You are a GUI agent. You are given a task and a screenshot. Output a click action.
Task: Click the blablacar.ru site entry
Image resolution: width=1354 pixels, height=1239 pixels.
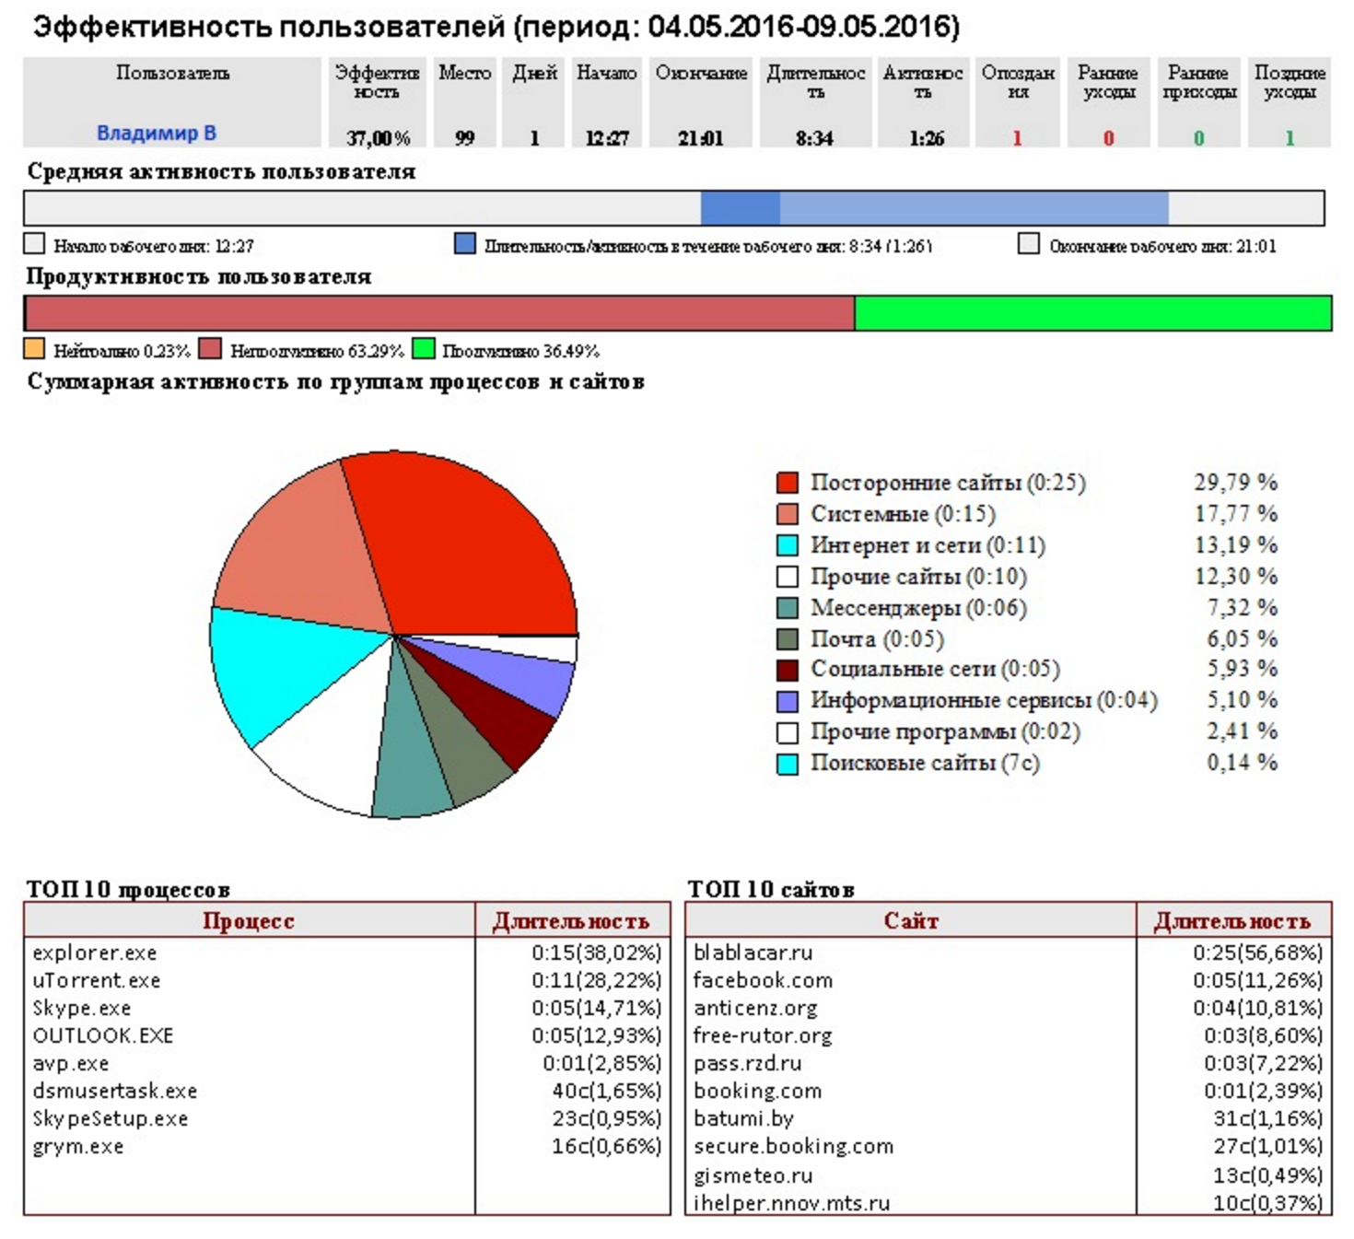tap(751, 953)
